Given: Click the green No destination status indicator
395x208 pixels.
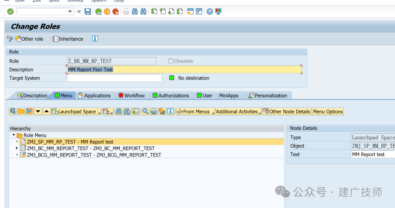Looking at the screenshot, I should pyautogui.click(x=172, y=78).
